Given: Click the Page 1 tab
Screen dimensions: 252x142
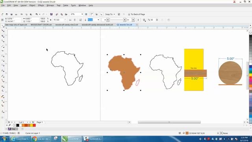Looking at the screenshot, I should pyautogui.click(x=40, y=122).
